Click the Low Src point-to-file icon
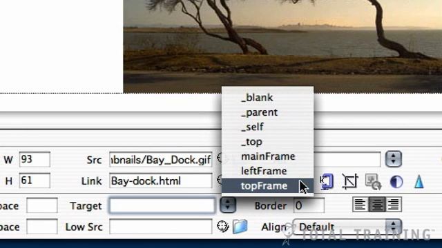 point(222,227)
